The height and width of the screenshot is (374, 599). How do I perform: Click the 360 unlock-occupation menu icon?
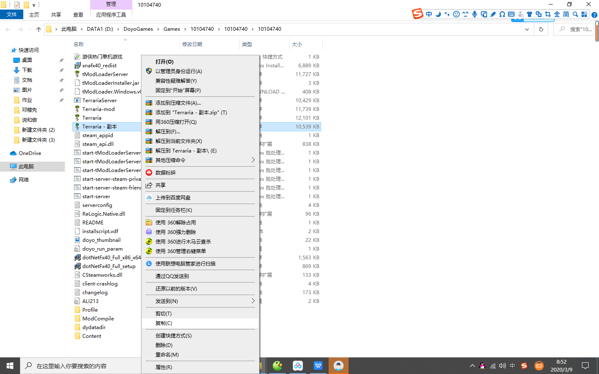coord(149,222)
